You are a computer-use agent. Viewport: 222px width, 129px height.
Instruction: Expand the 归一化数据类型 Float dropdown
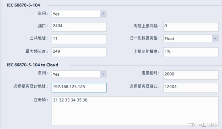click(215, 39)
